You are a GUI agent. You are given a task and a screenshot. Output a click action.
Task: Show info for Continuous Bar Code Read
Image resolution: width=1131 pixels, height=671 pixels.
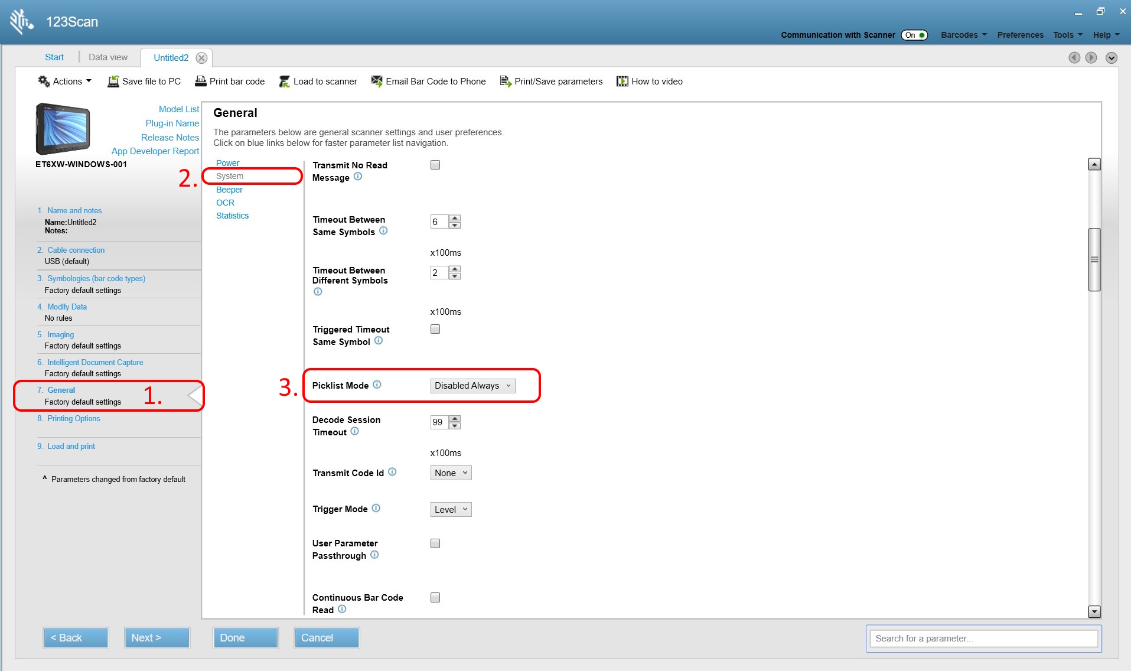coord(342,609)
